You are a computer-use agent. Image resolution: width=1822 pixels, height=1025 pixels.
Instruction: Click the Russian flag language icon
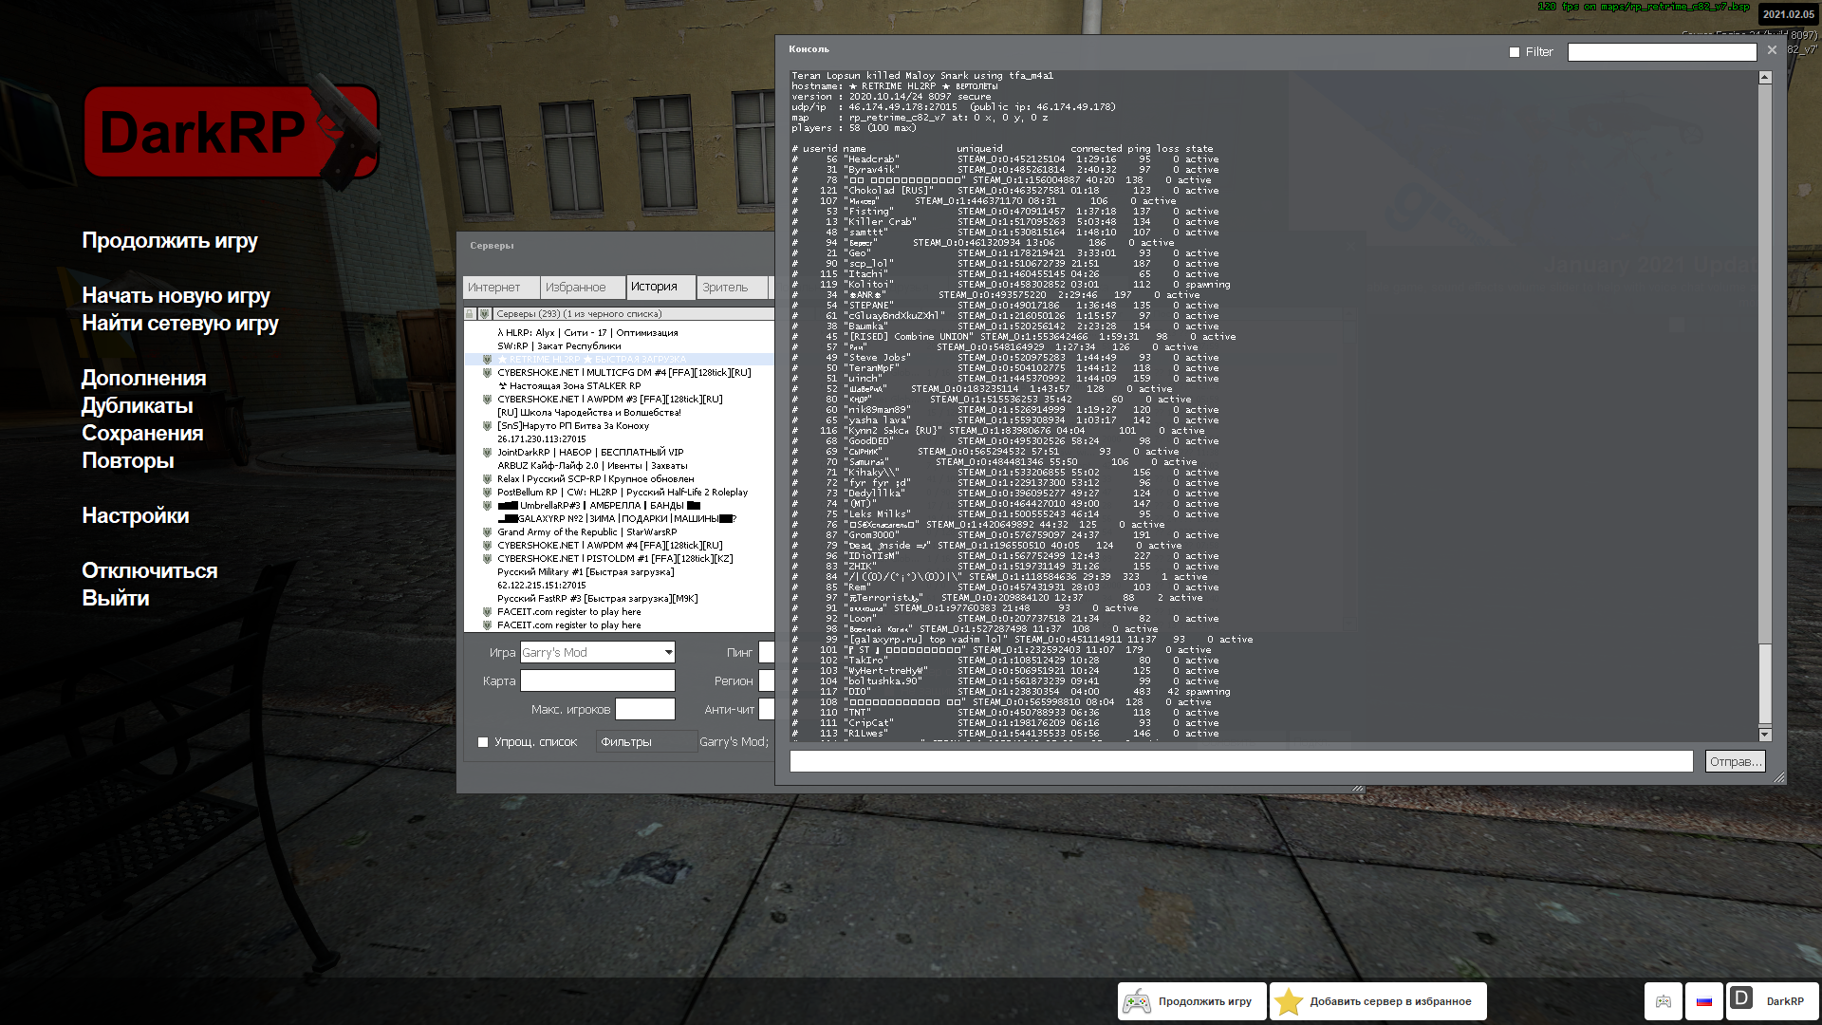click(1704, 1001)
